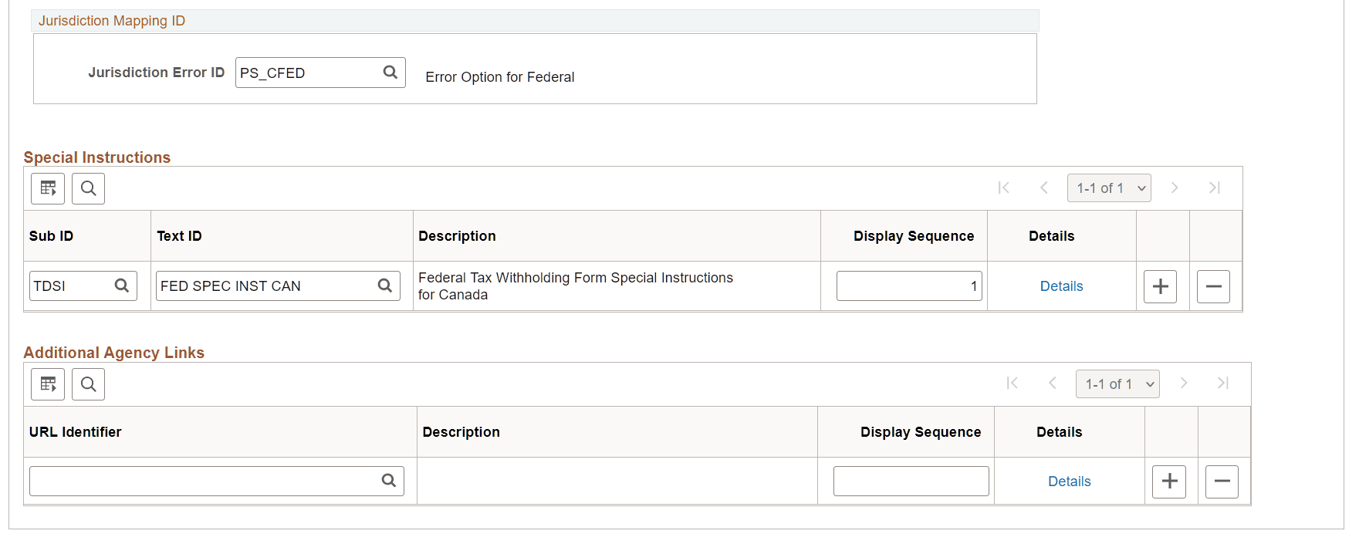1359x534 pixels.
Task: Click the URL Identifier lookup magnifier
Action: pos(389,481)
